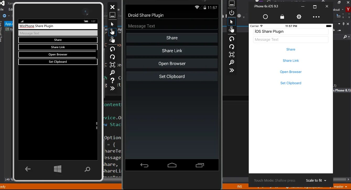Click Visual Studio navigate backward arrow
This screenshot has width=351, height=190.
(4, 16)
